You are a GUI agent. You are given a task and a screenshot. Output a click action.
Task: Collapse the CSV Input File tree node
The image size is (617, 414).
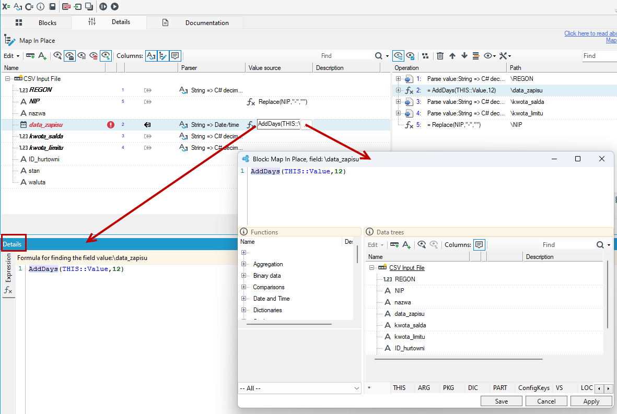[x=7, y=79]
